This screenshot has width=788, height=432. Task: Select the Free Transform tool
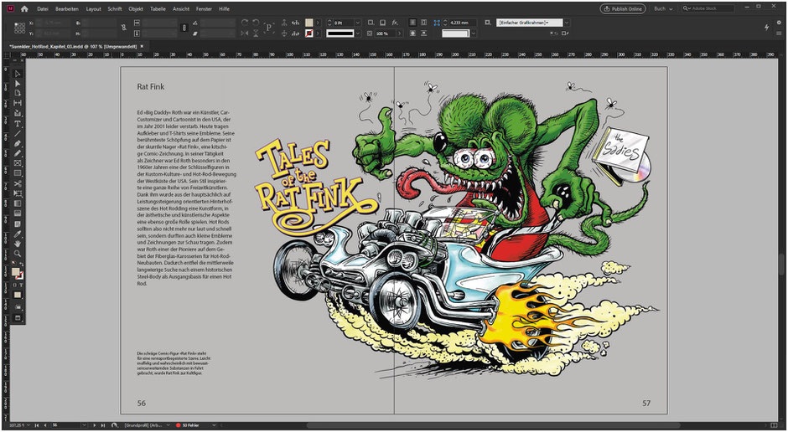click(18, 193)
